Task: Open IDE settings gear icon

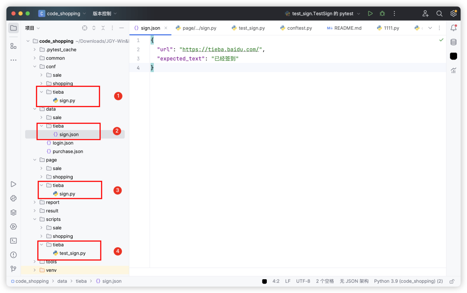Action: 453,13
